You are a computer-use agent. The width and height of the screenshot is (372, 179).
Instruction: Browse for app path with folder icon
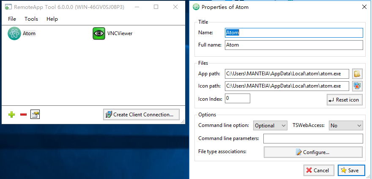[x=357, y=74]
